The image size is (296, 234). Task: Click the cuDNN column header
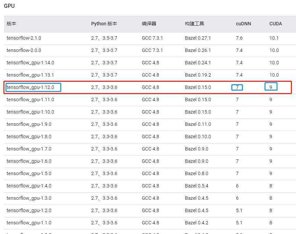(x=243, y=24)
